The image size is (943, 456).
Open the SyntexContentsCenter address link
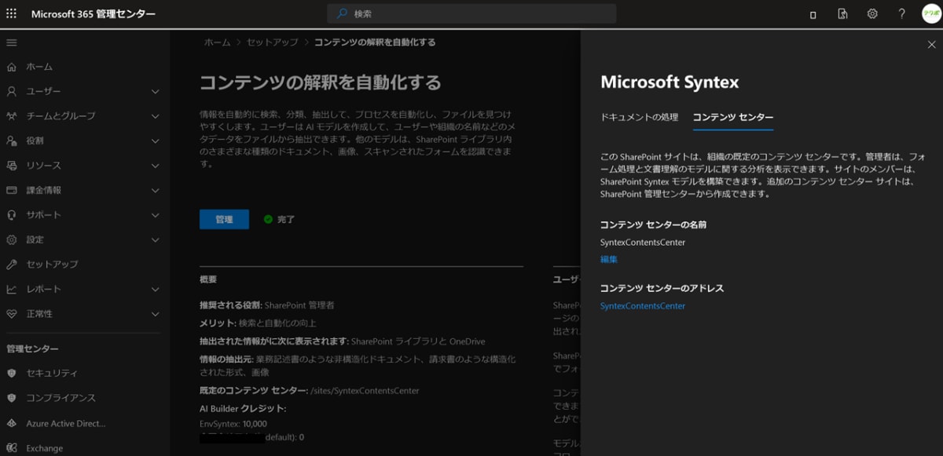pos(643,306)
